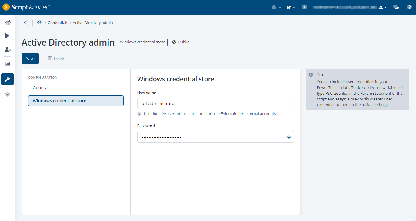Click the 'Active Directory admin' breadcrumb text
The image size is (416, 221).
(93, 23)
